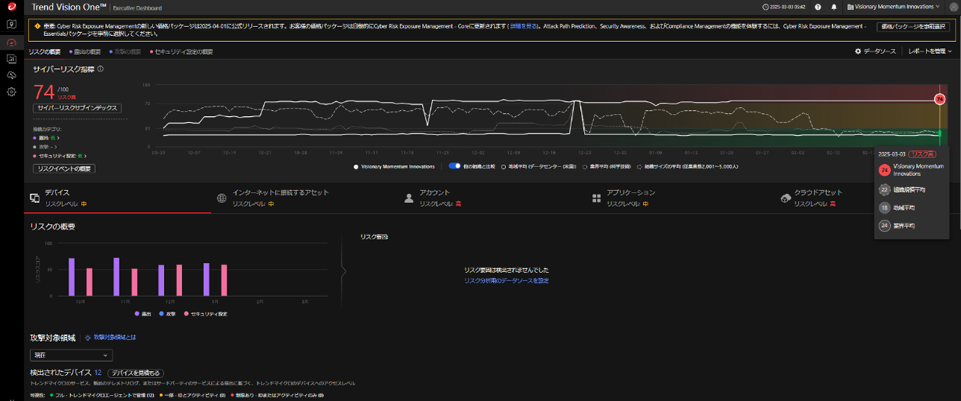The image size is (961, 401).
Task: Open the report chart sidebar icon
Action: [x=11, y=58]
